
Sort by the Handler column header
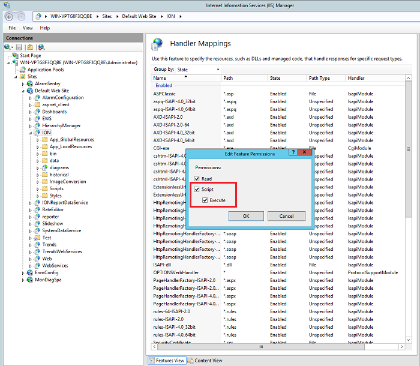[375, 78]
